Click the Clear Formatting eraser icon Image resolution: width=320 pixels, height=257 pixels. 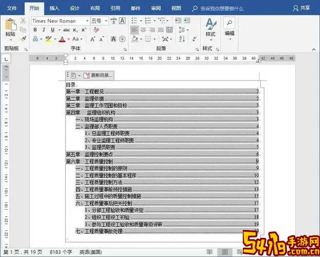point(96,30)
